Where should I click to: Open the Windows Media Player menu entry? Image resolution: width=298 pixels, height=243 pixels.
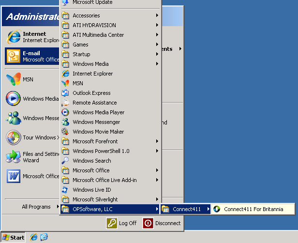pyautogui.click(x=110, y=112)
